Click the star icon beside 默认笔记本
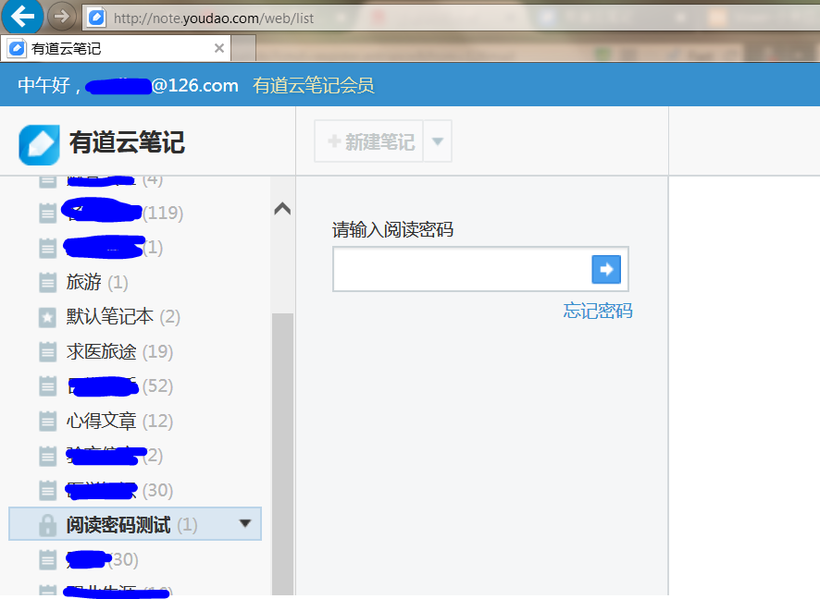This screenshot has height=599, width=820. pos(47,317)
